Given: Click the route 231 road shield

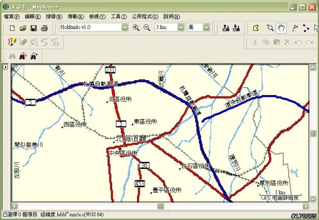Looking at the screenshot, I should pyautogui.click(x=111, y=70).
